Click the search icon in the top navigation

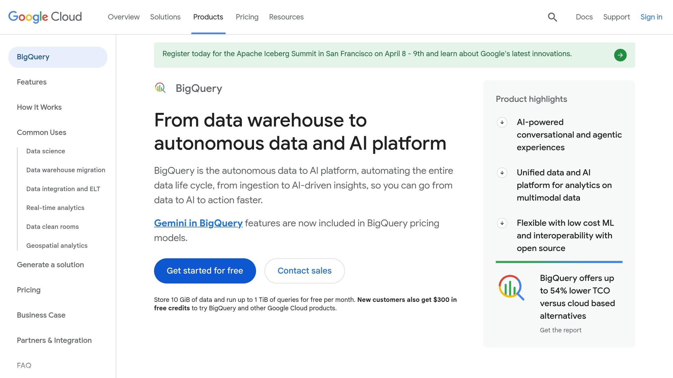(552, 17)
